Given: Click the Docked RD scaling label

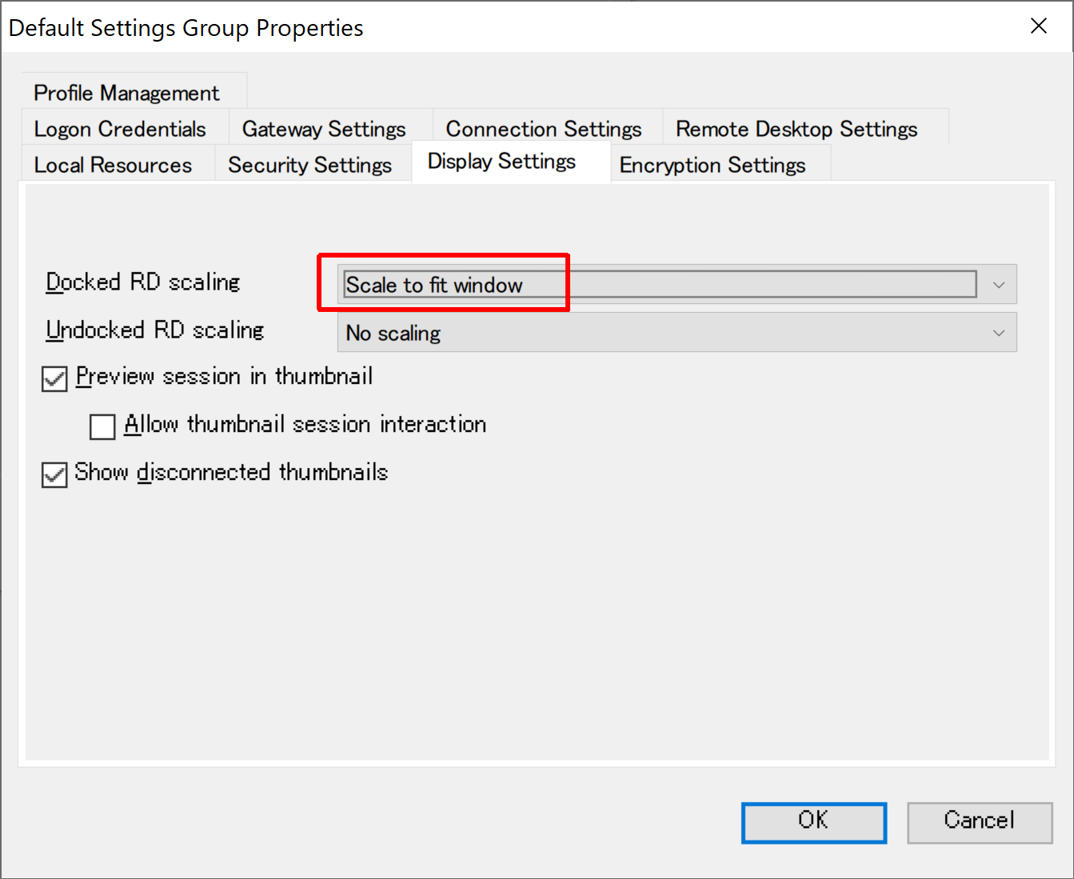Looking at the screenshot, I should point(143,282).
